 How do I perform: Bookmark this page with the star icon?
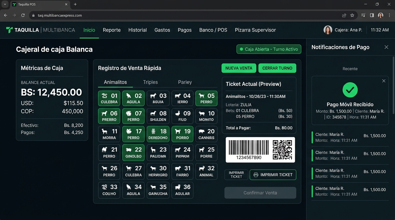click(352, 15)
